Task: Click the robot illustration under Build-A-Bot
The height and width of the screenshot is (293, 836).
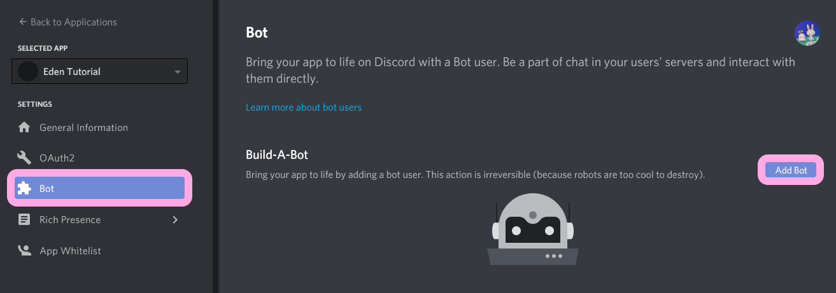Action: 533,229
